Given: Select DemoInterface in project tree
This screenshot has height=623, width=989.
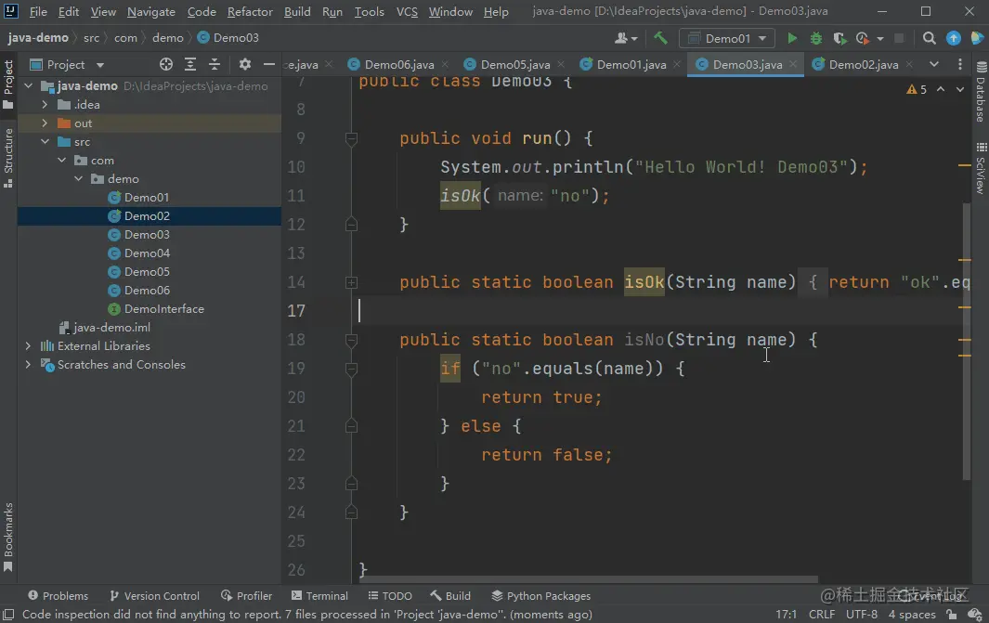Looking at the screenshot, I should click(x=164, y=309).
